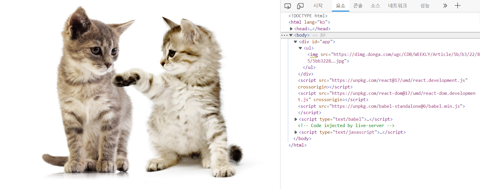Select the crossorigin attribute of react script
The width and height of the screenshot is (480, 189).
312,87
